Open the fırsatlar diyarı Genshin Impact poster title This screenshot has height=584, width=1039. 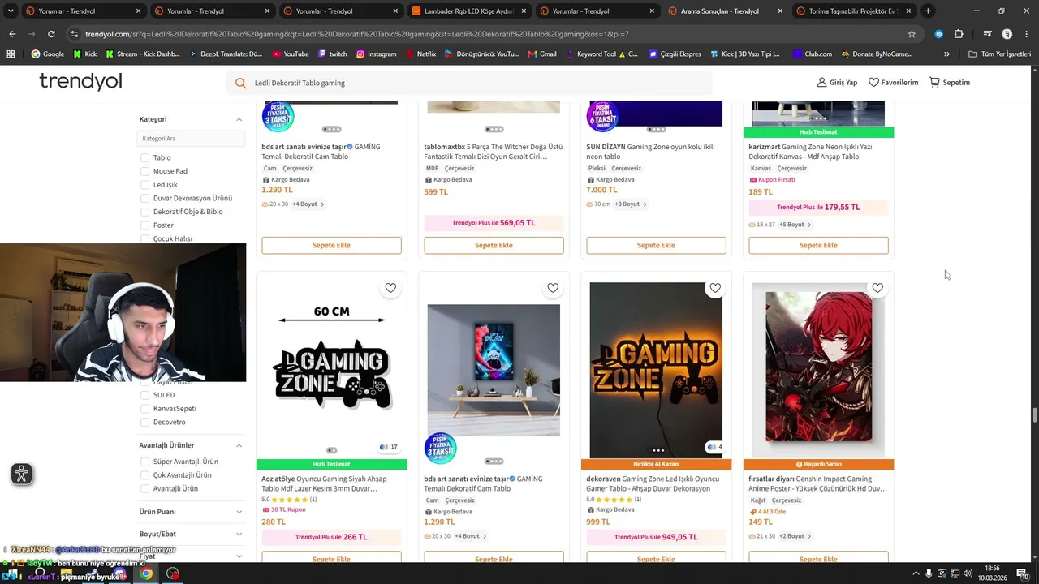pyautogui.click(x=818, y=484)
